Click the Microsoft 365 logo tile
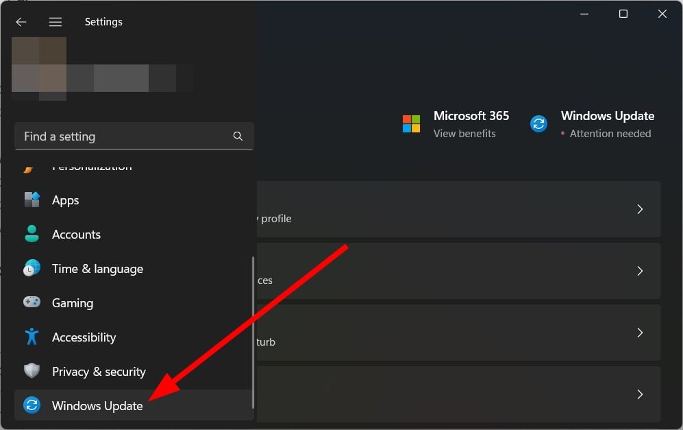 [410, 123]
